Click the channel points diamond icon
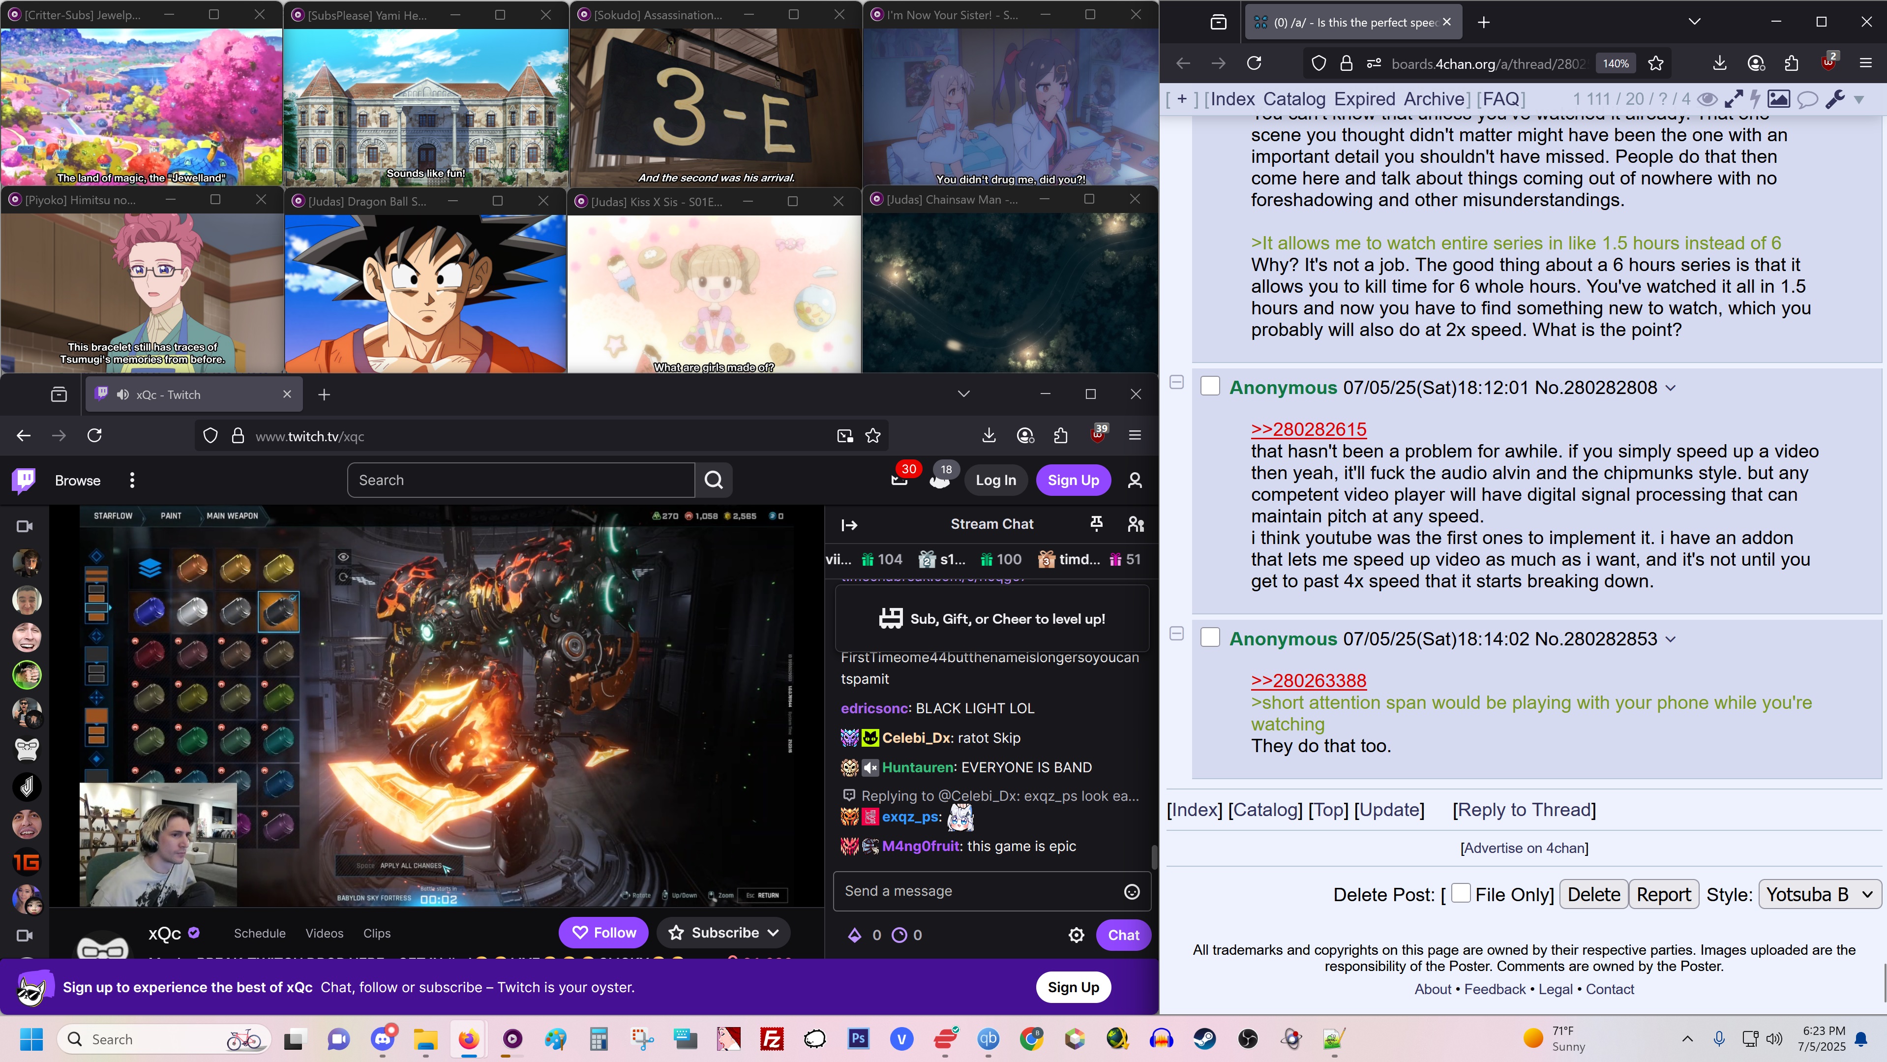This screenshot has height=1062, width=1887. (x=854, y=935)
